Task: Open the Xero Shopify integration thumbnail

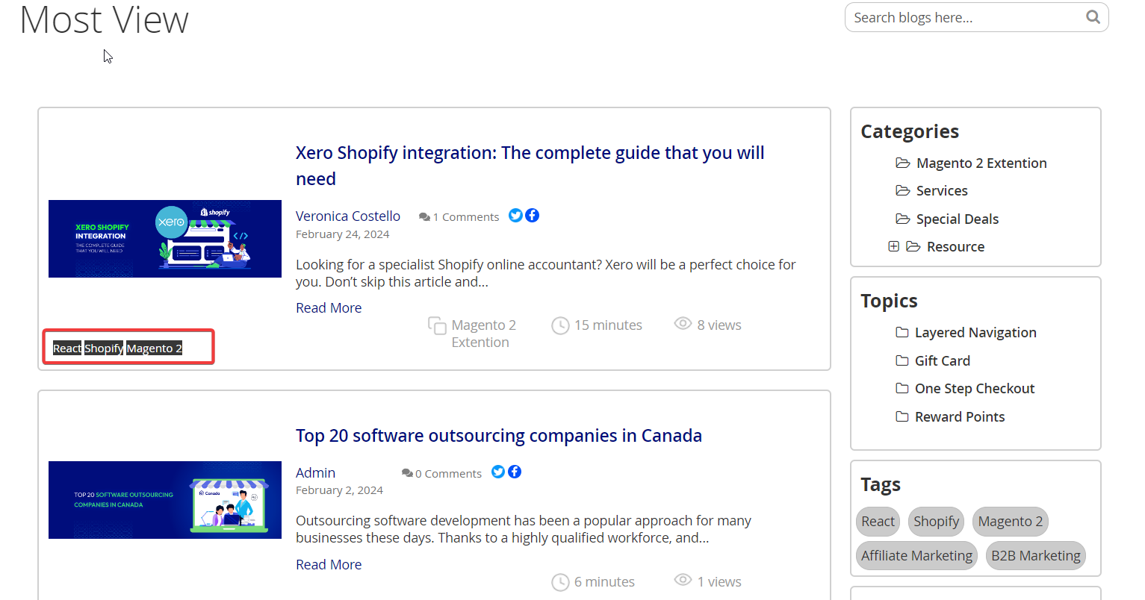Action: pos(165,239)
